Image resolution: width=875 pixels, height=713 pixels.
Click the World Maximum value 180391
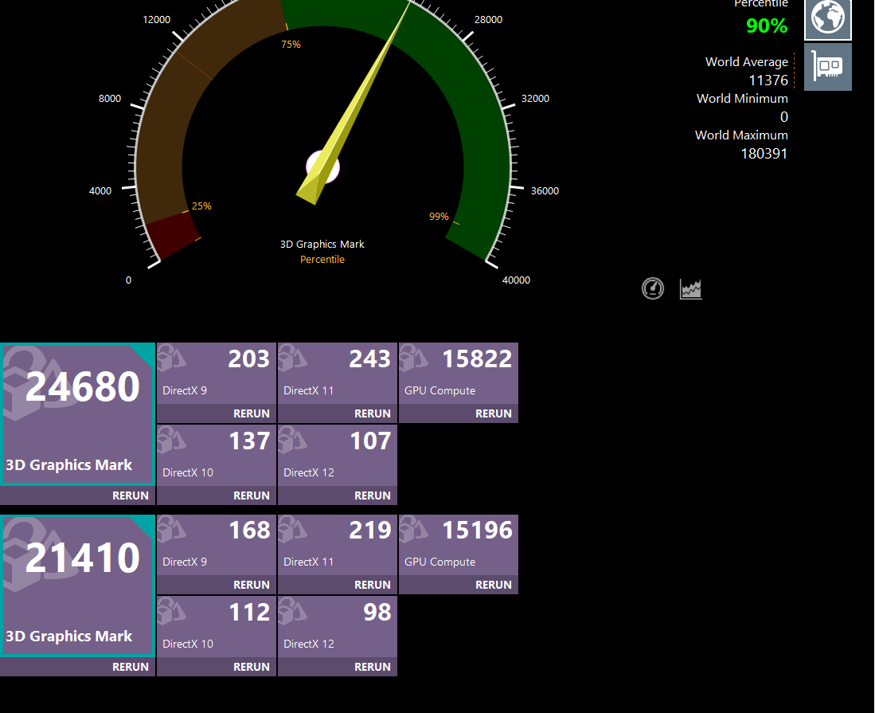tap(764, 154)
